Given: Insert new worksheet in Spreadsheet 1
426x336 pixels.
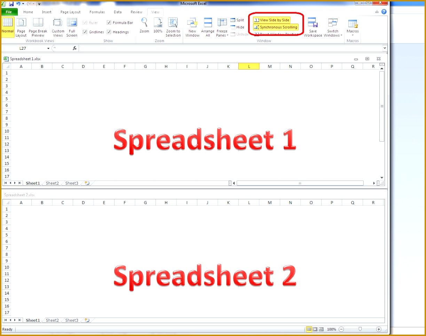Looking at the screenshot, I should click(x=87, y=183).
